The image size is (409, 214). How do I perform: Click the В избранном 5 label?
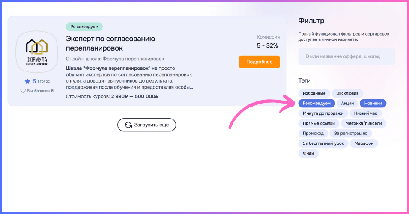pyautogui.click(x=40, y=91)
